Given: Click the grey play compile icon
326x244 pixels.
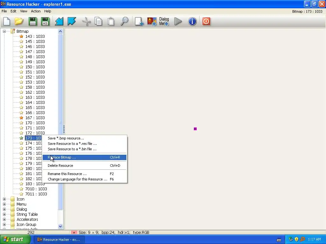Looking at the screenshot, I should 178,21.
